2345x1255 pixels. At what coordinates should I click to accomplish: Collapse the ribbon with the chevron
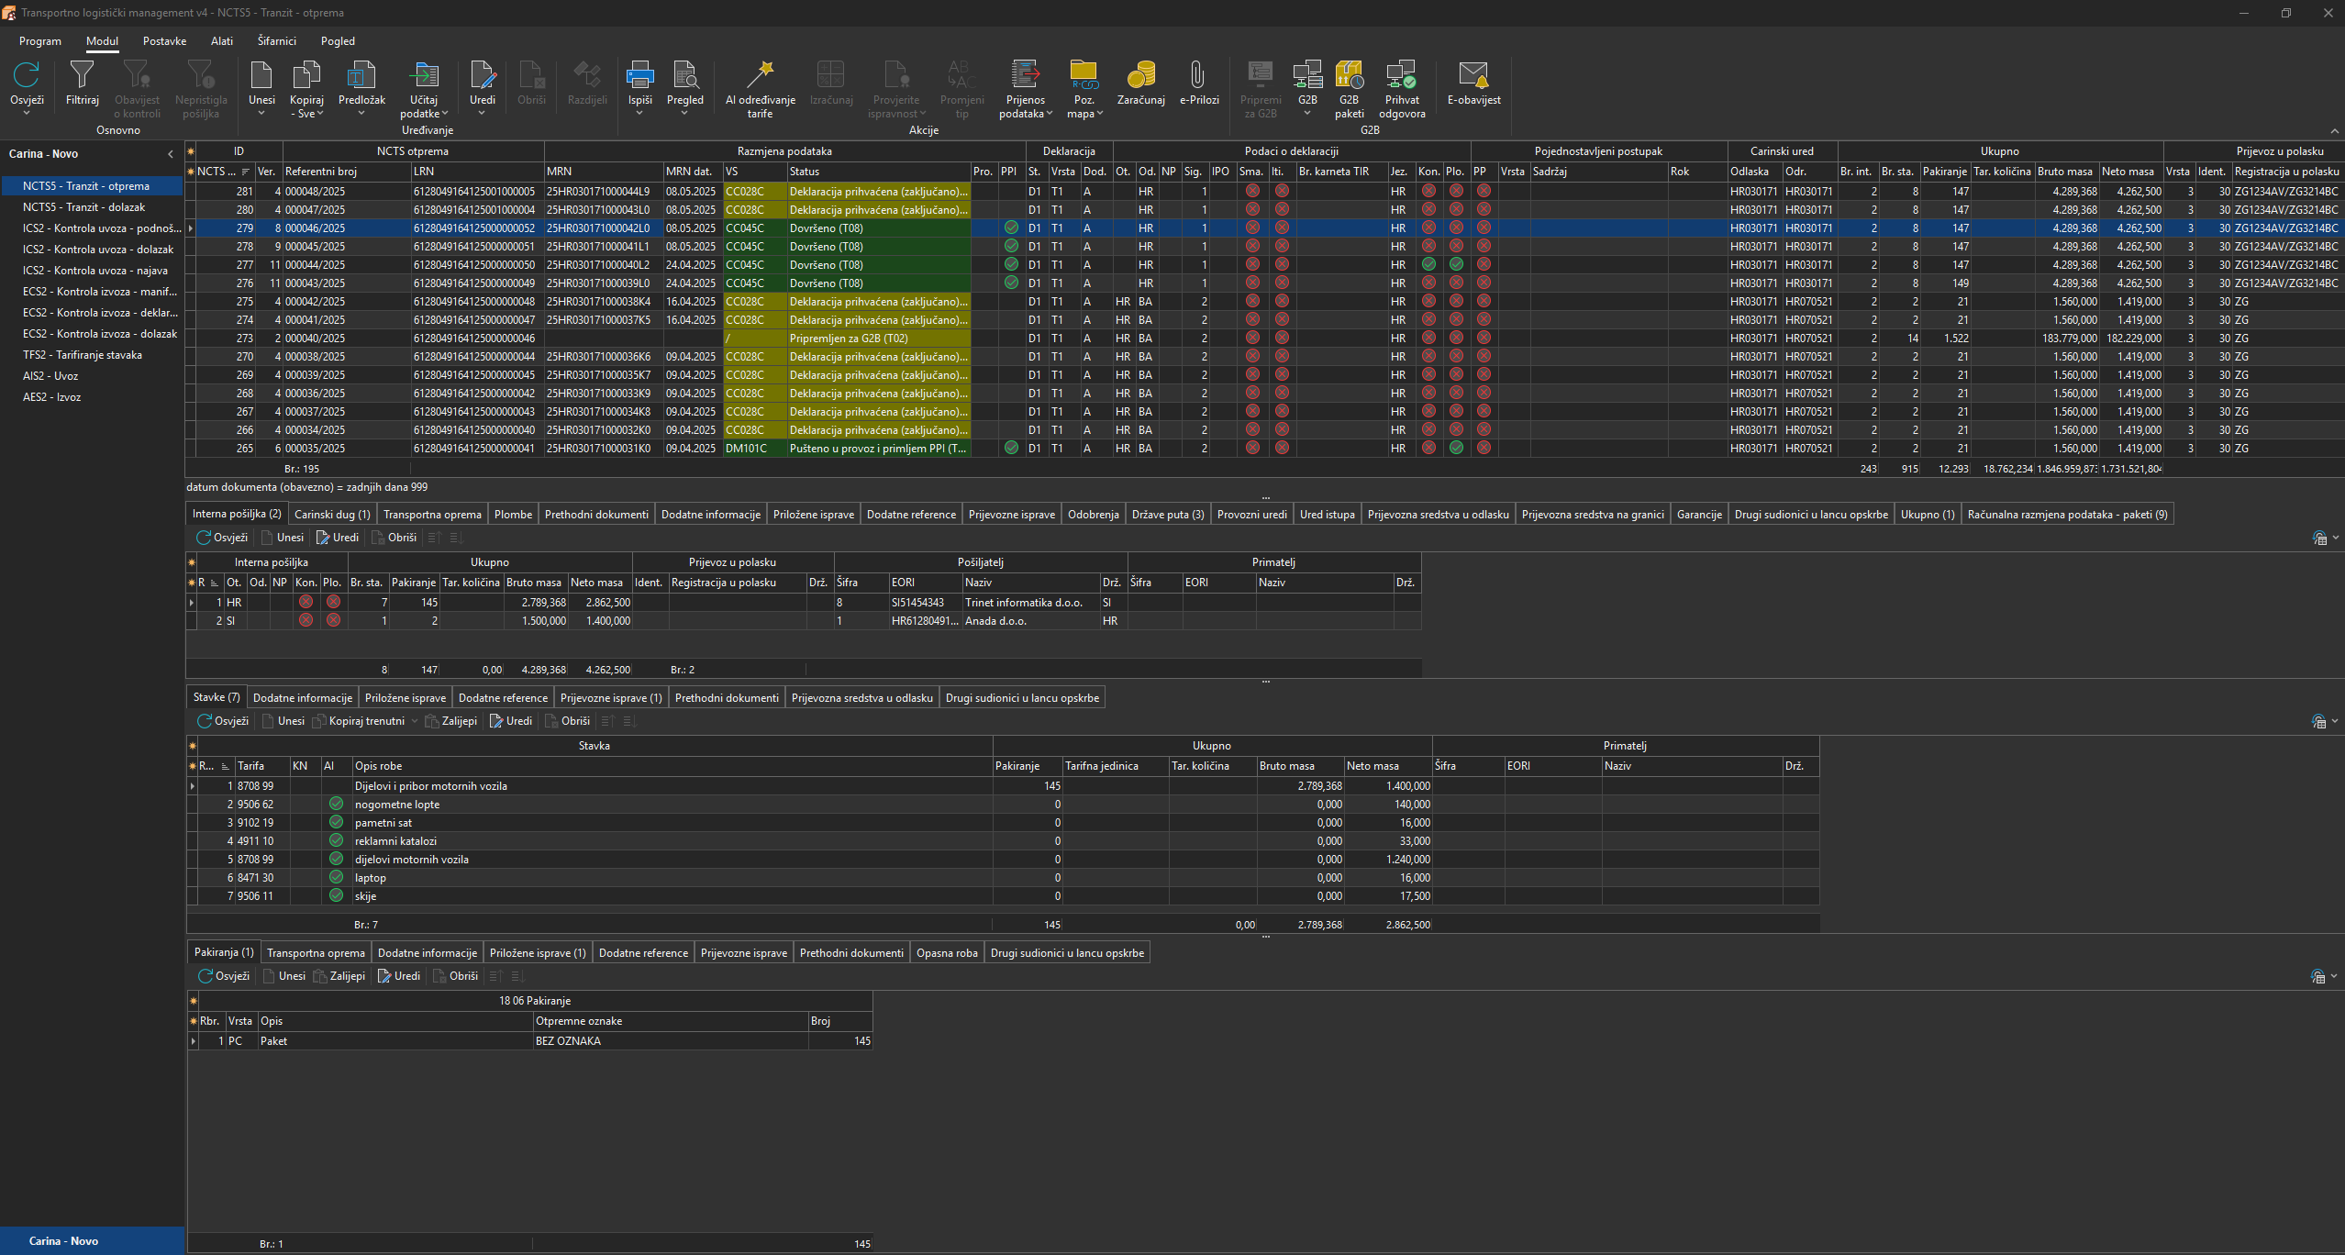pos(2335,130)
